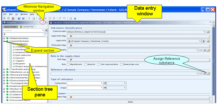Open the File menu
The image size is (218, 104).
[5, 14]
